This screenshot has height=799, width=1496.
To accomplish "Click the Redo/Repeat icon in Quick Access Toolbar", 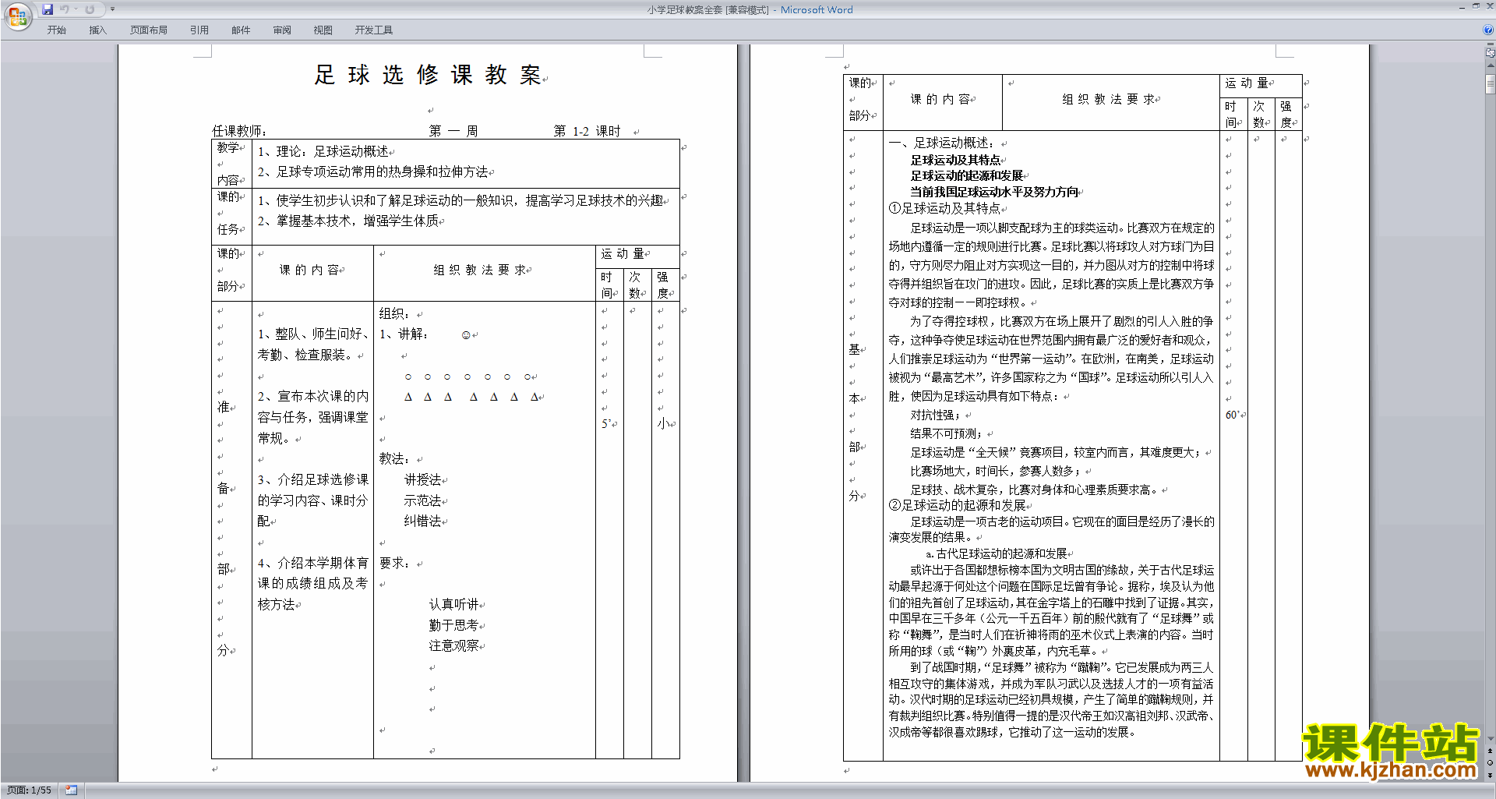I will [90, 9].
